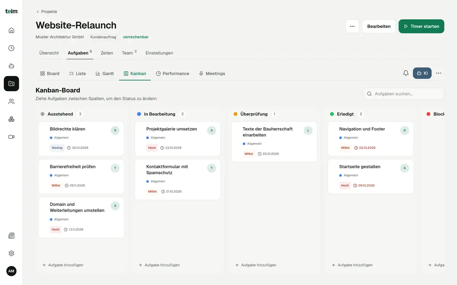
Task: Open Domain und Weiterleitungen umstellen card
Action: point(81,217)
